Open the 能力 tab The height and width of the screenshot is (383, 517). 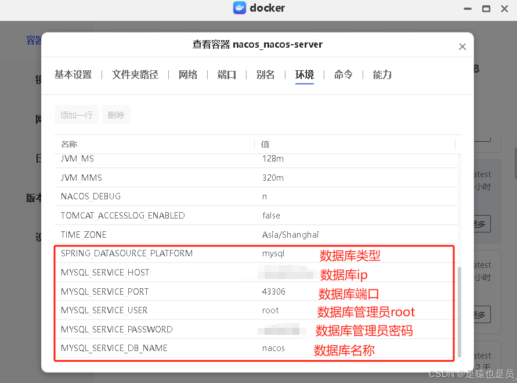pyautogui.click(x=382, y=74)
